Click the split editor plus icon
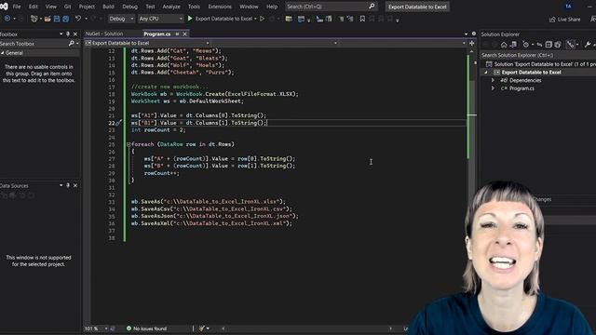 pos(472,43)
